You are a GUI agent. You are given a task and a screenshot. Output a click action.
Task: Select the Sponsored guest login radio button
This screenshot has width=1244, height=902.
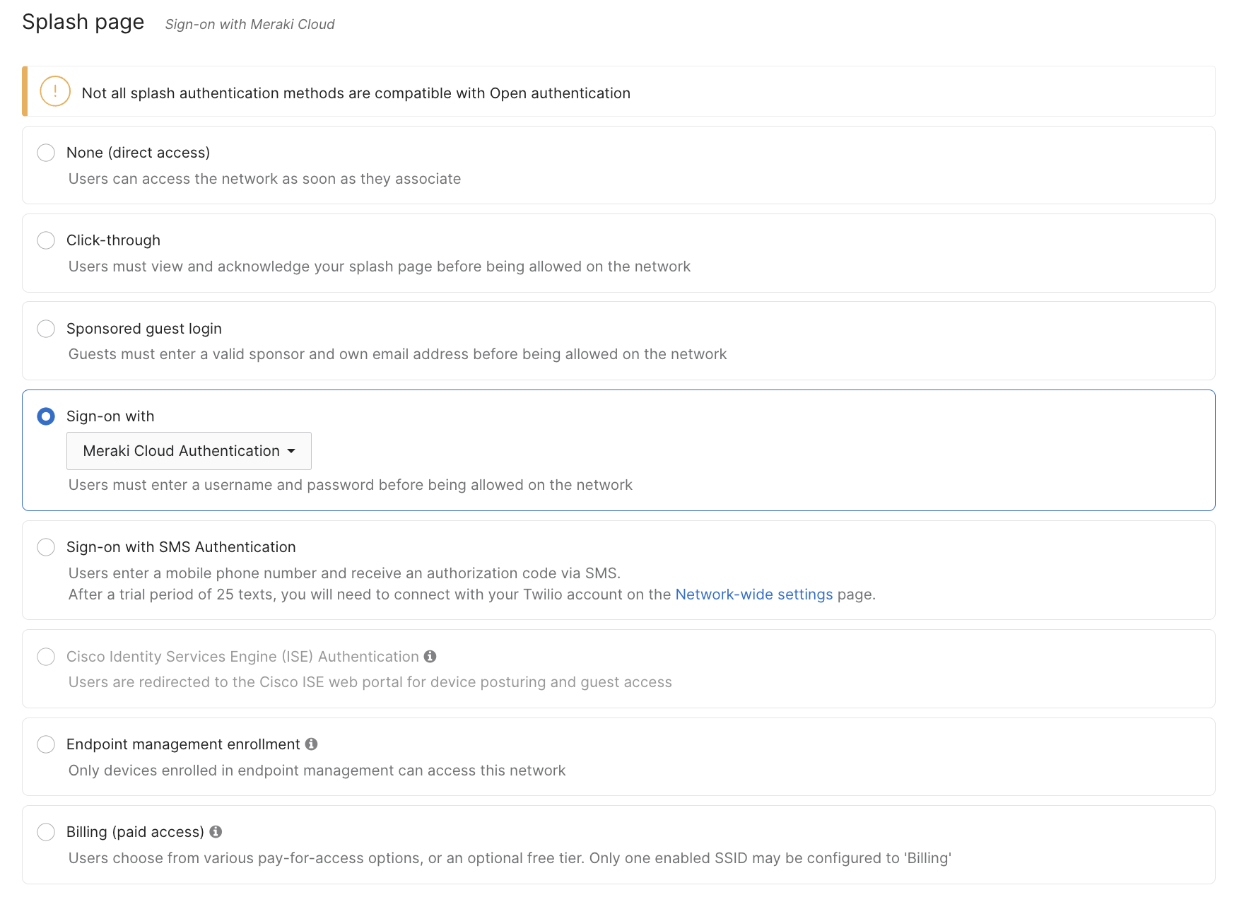46,329
